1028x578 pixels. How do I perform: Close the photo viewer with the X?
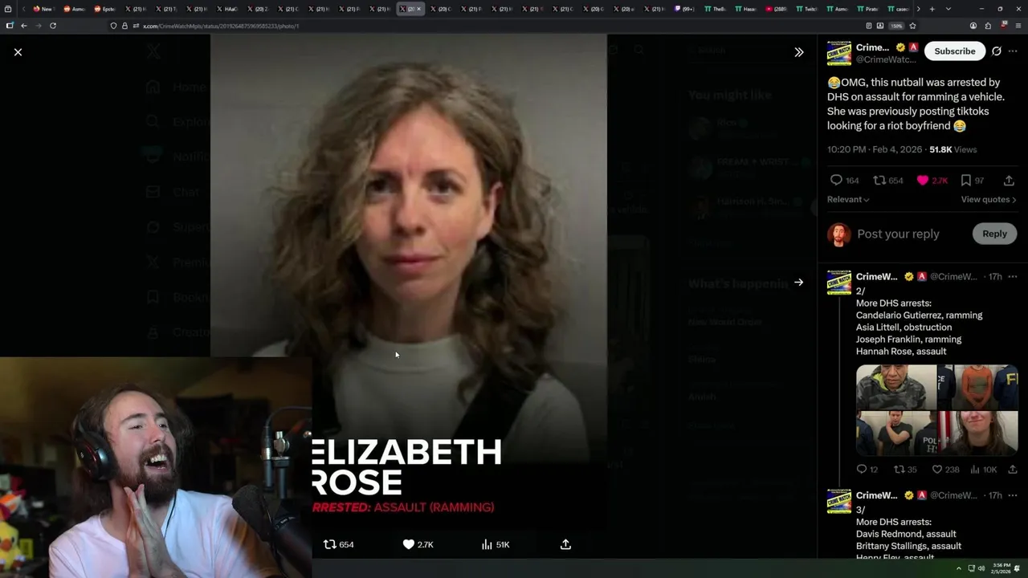click(x=18, y=52)
